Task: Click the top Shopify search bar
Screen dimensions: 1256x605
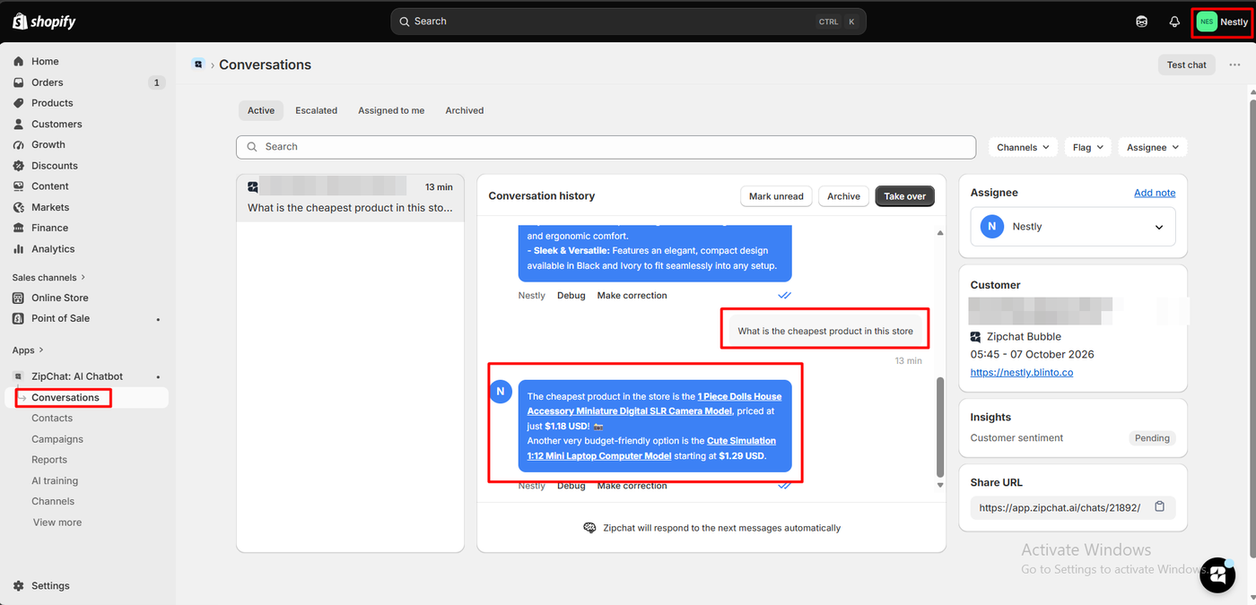Action: click(628, 22)
